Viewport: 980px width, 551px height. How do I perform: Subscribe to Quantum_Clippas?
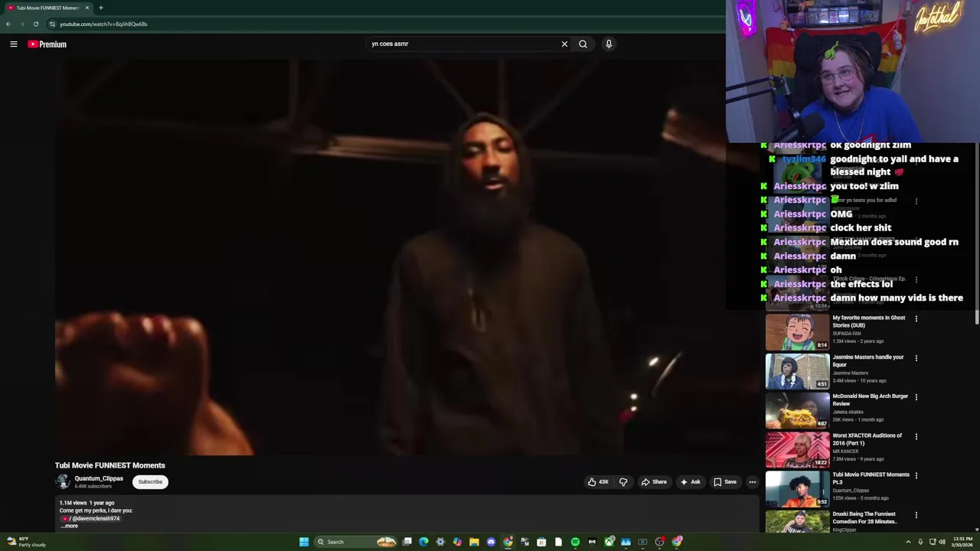click(x=150, y=482)
